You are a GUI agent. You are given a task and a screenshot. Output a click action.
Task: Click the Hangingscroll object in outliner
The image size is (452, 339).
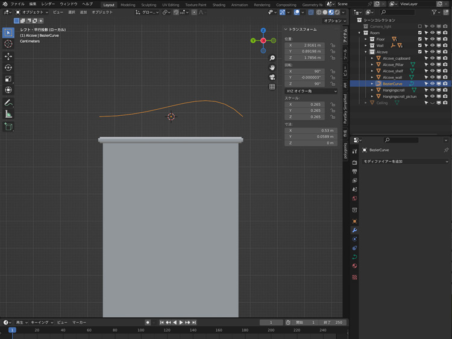[394, 90]
